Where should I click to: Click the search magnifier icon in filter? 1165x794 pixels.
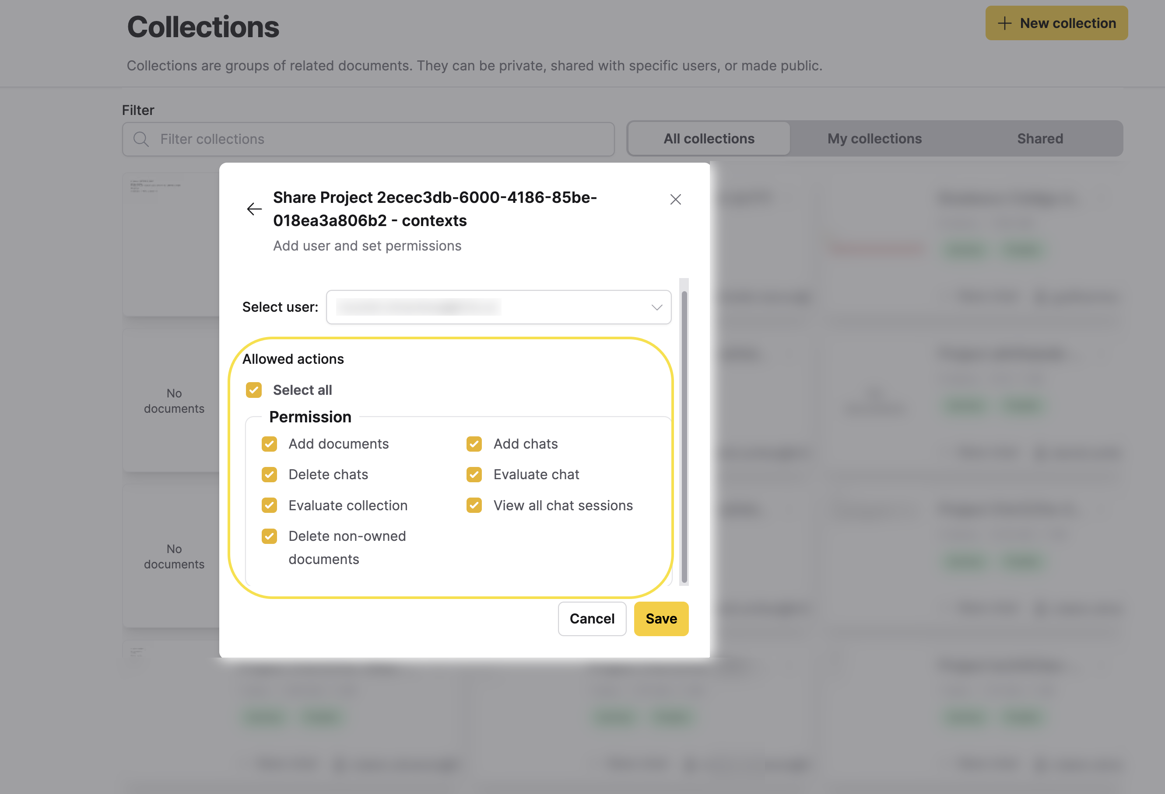coord(141,139)
